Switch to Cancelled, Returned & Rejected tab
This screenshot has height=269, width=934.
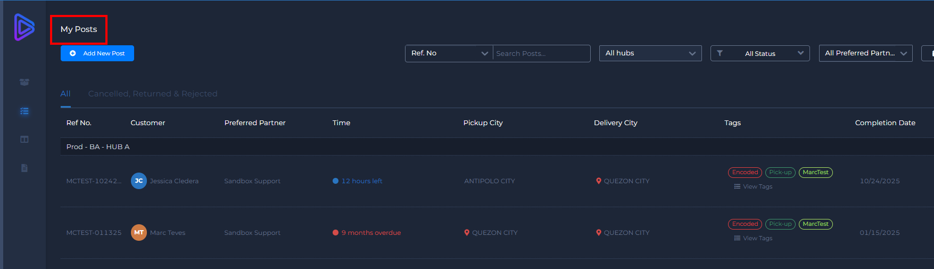153,94
